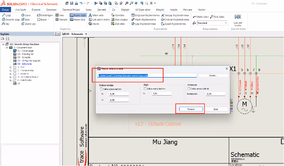Image resolution: width=284 pixels, height=166 pixels.
Task: Click the image file path field
Action: [147, 75]
